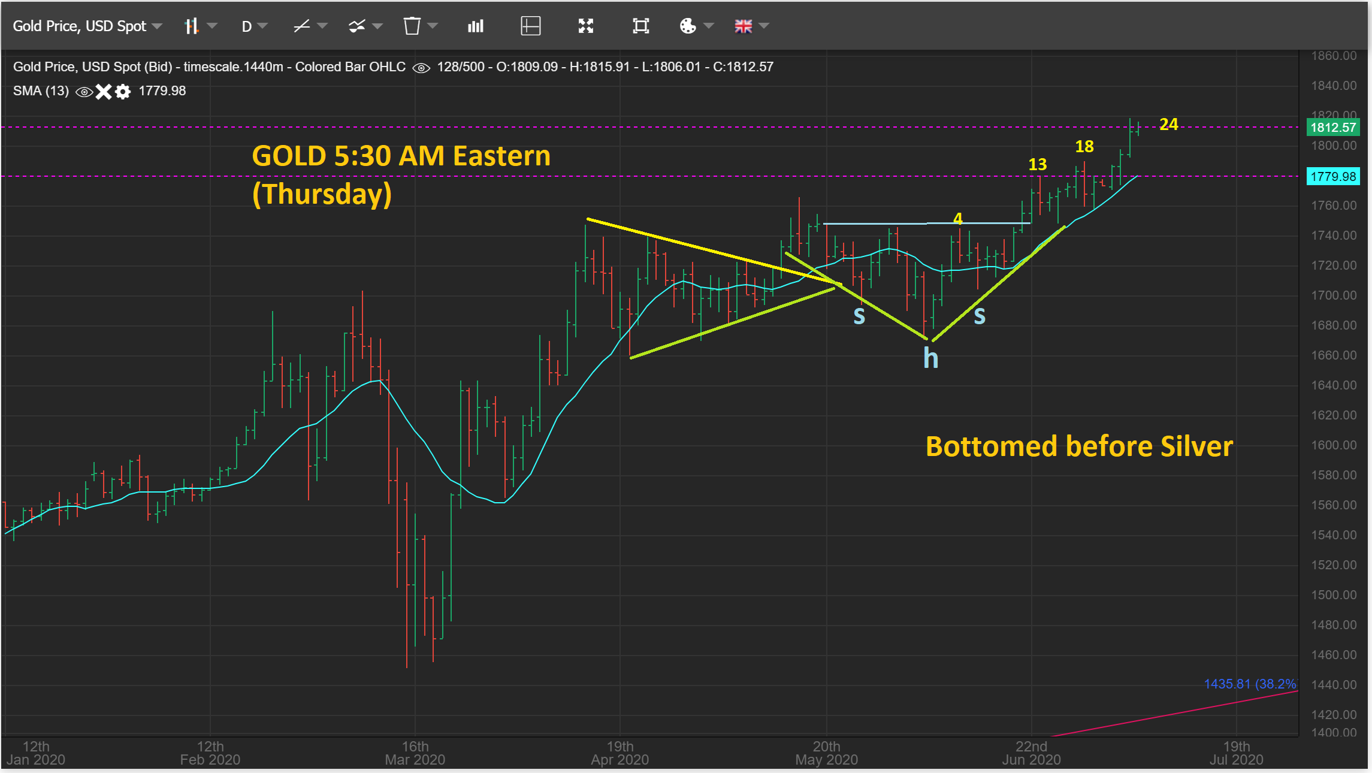Toggle visibility eye for SMA (13)
1372x773 pixels.
click(84, 92)
